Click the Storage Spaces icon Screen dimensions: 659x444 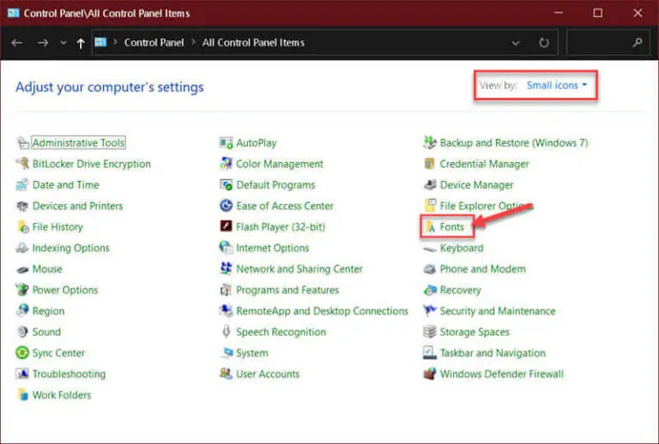coord(430,332)
